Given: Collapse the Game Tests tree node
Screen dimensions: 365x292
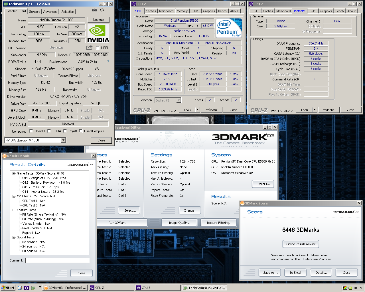Looking at the screenshot, I should pos(14,173).
